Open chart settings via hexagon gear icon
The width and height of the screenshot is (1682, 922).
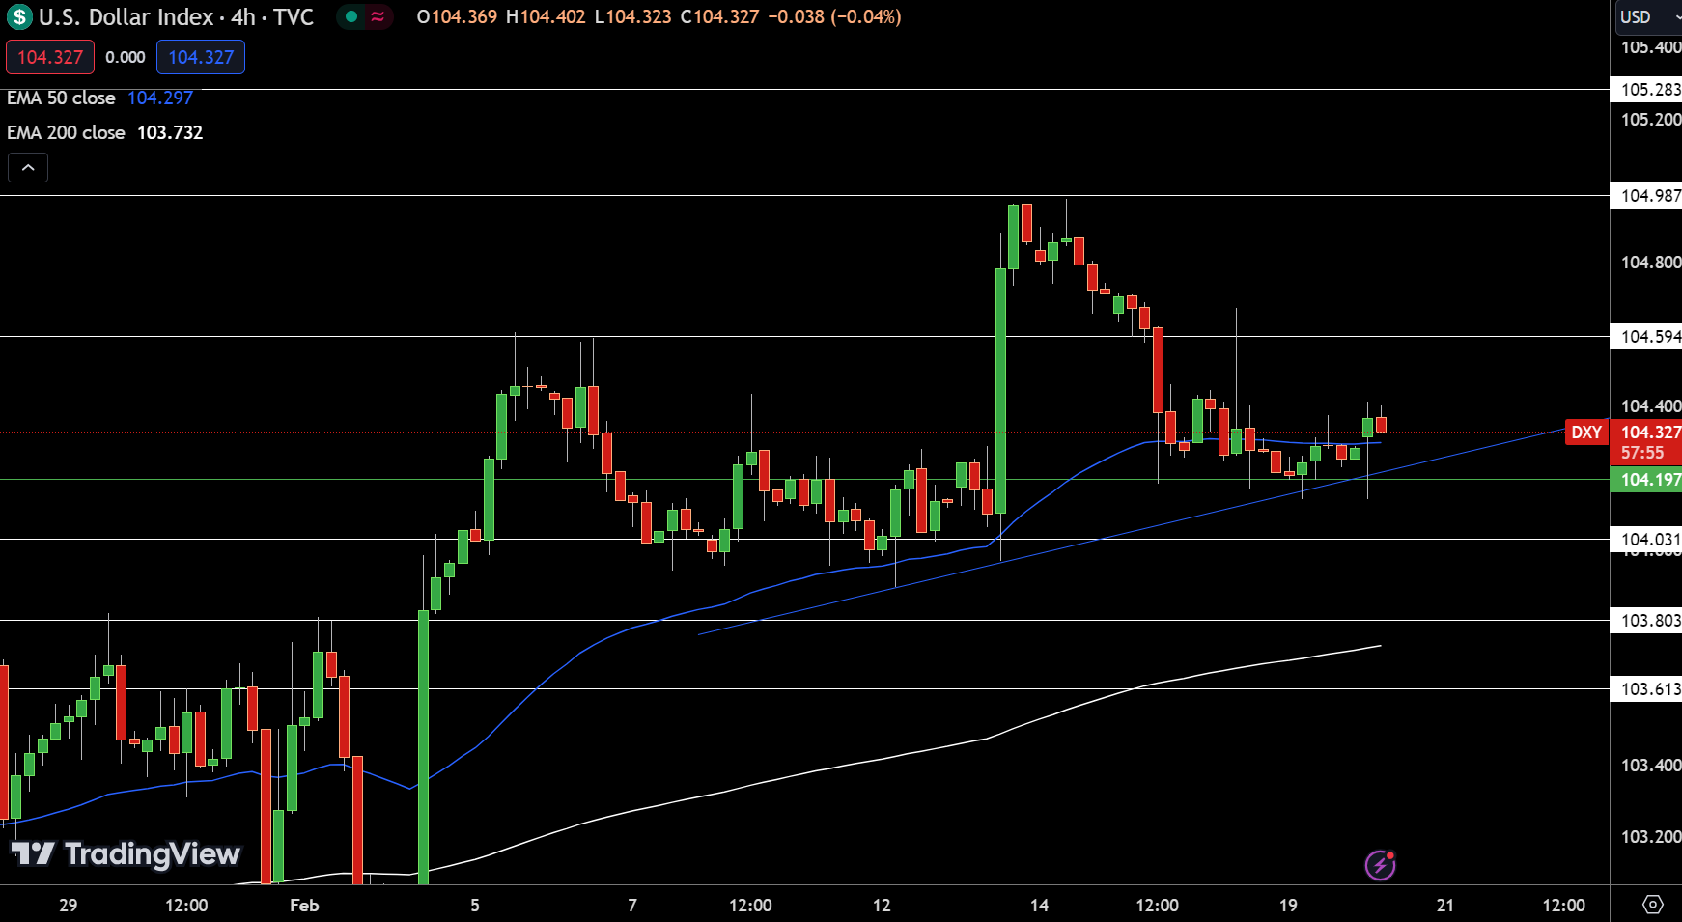point(1652,905)
